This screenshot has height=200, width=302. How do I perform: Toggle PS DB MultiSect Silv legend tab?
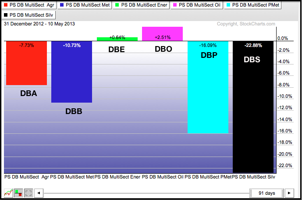click(x=28, y=15)
